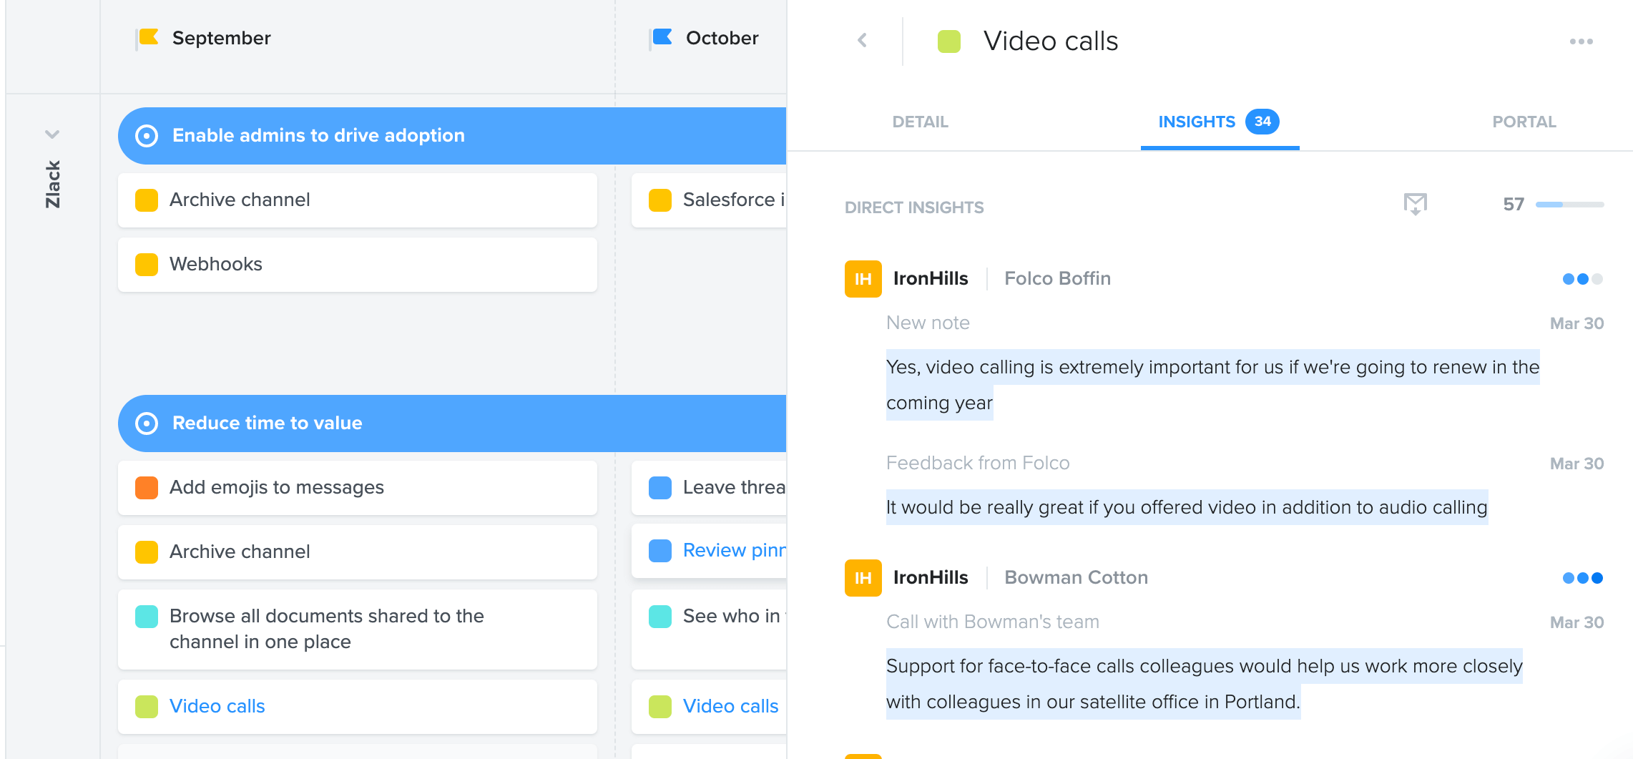This screenshot has height=759, width=1633.
Task: Go back with the left chevron arrow
Action: pos(863,41)
